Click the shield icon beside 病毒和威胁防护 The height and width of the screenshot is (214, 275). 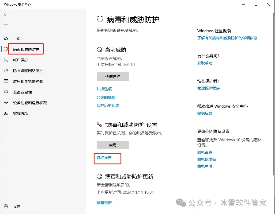[x=6, y=49]
